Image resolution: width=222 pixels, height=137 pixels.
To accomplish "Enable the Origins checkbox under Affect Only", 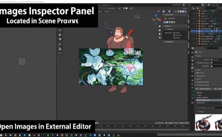I will click(174, 33).
